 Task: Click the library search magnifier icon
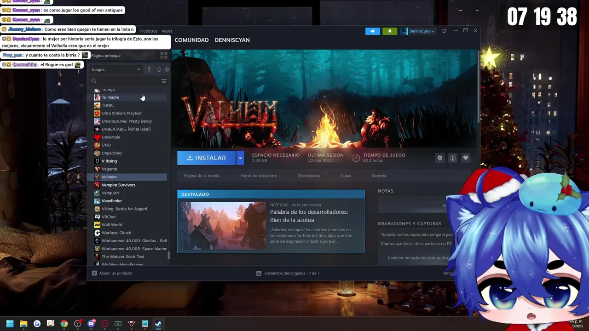94,81
